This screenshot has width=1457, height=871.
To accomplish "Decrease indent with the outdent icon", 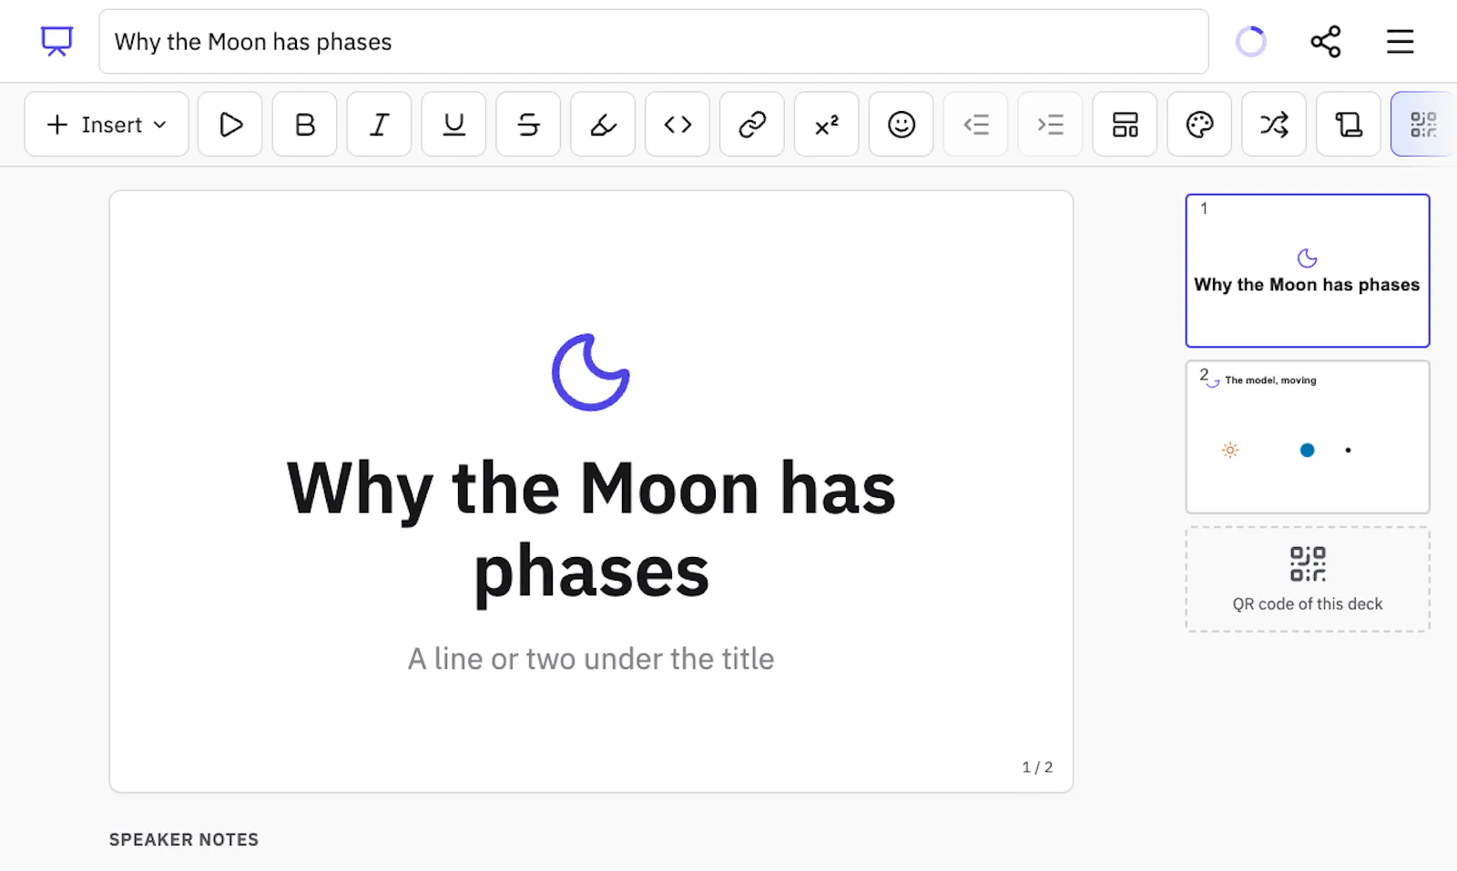I will 976,124.
